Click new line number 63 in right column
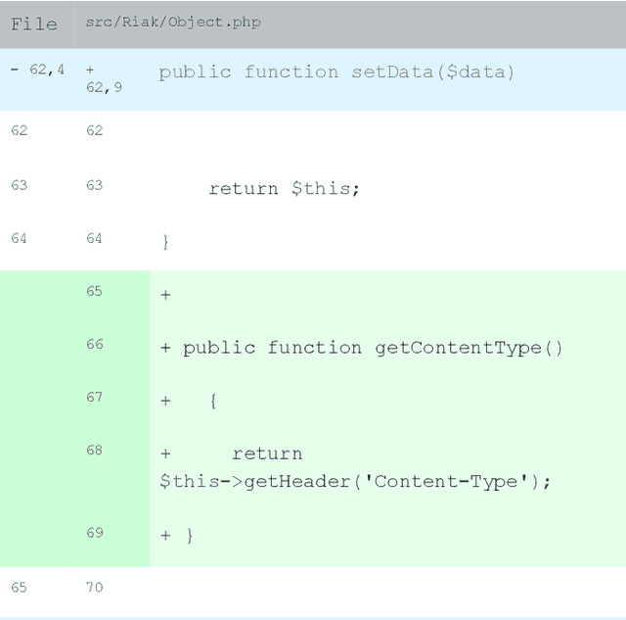Viewport: 626px width, 620px height. pos(94,184)
